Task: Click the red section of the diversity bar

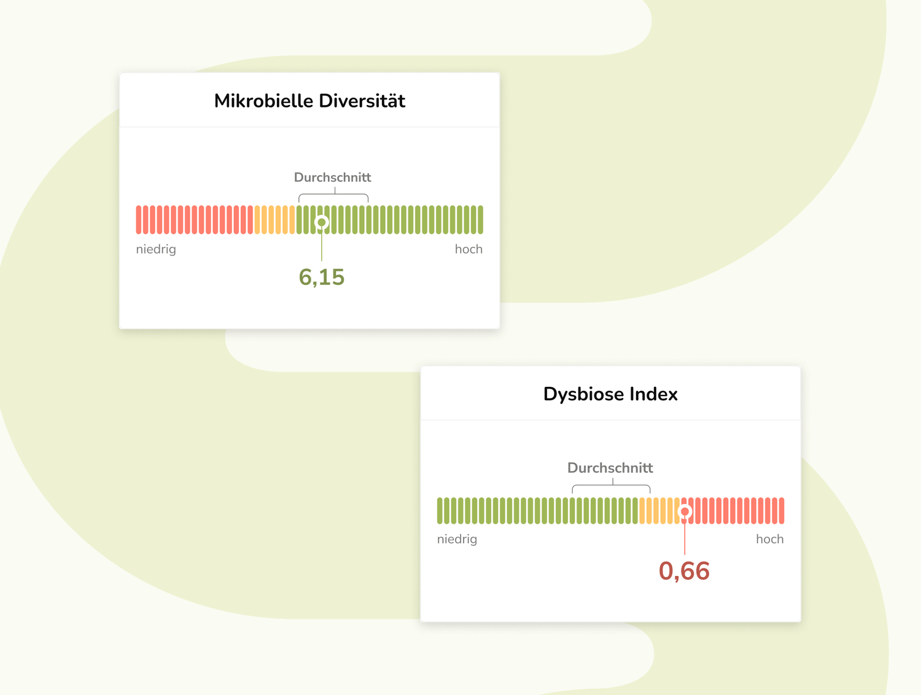Action: 193,220
